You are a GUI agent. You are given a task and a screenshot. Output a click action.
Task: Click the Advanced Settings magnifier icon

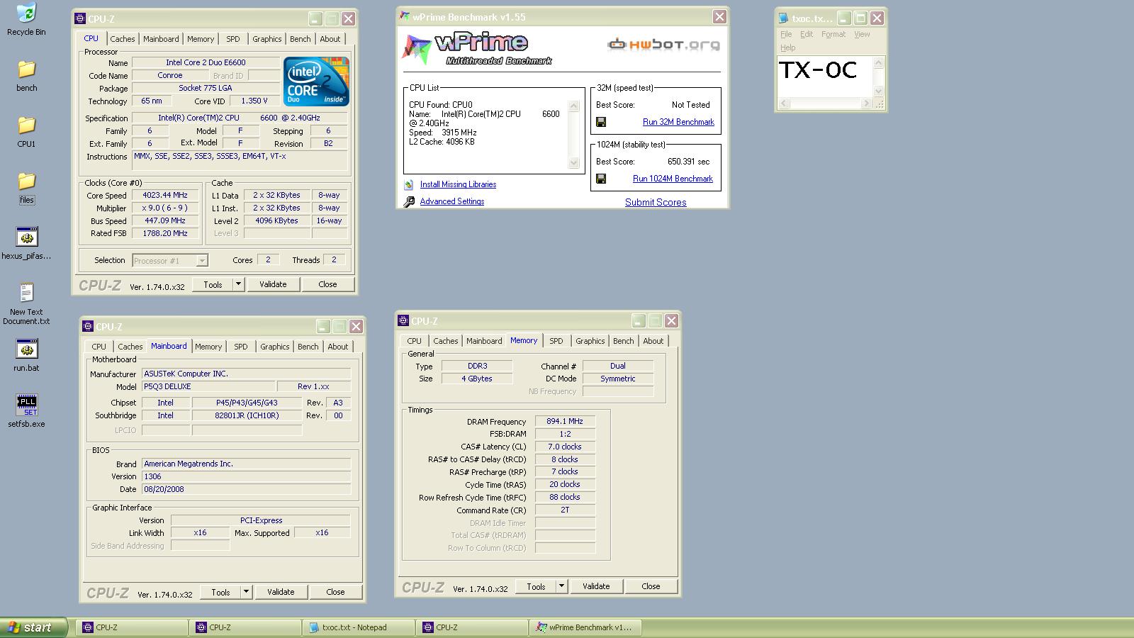tap(409, 202)
